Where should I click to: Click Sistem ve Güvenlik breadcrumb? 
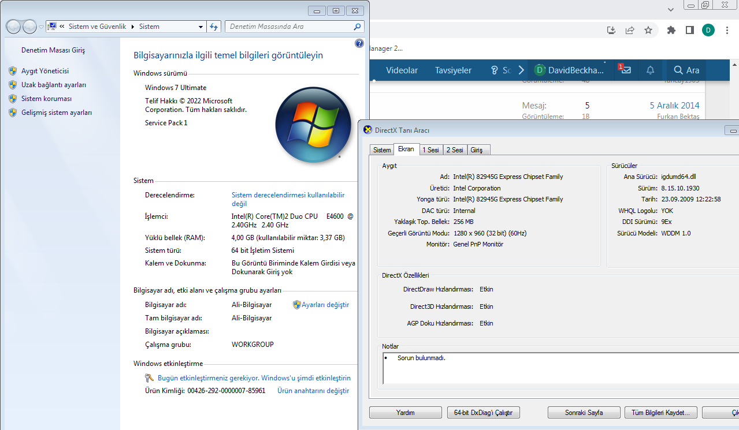click(x=97, y=27)
